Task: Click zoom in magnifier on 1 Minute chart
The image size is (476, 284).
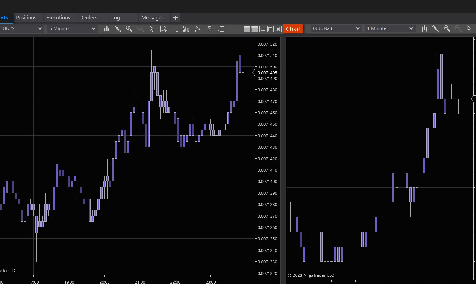Action: tap(446, 28)
